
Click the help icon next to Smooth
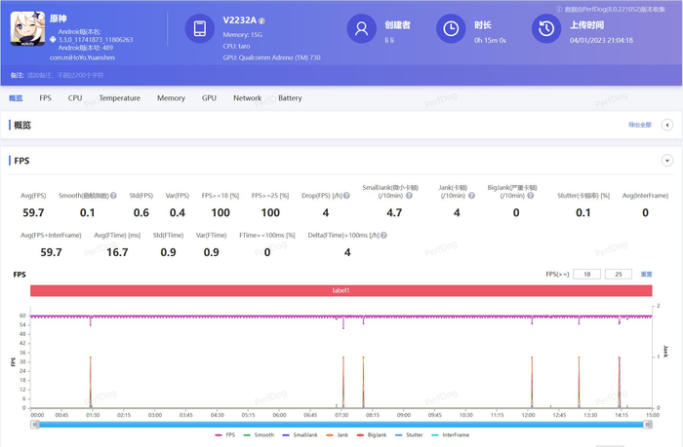[114, 195]
